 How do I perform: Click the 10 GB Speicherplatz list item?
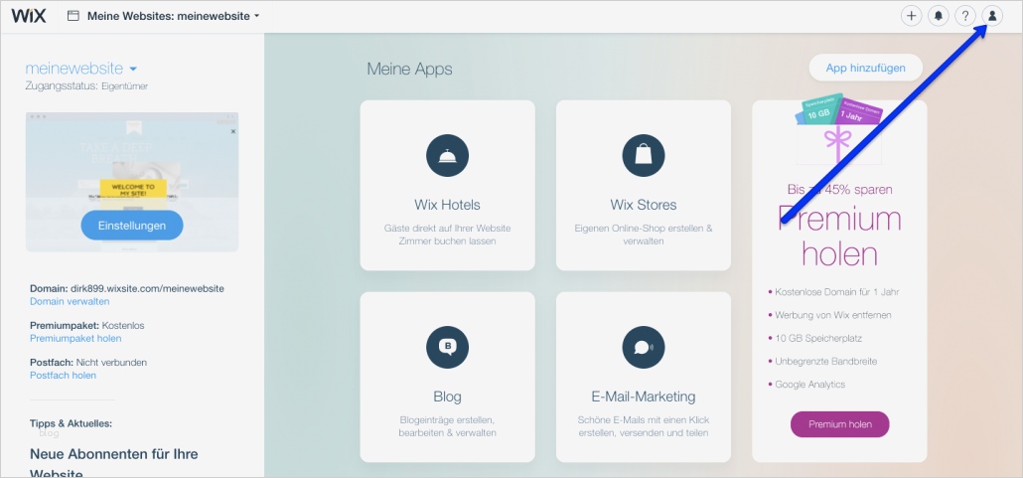[816, 338]
